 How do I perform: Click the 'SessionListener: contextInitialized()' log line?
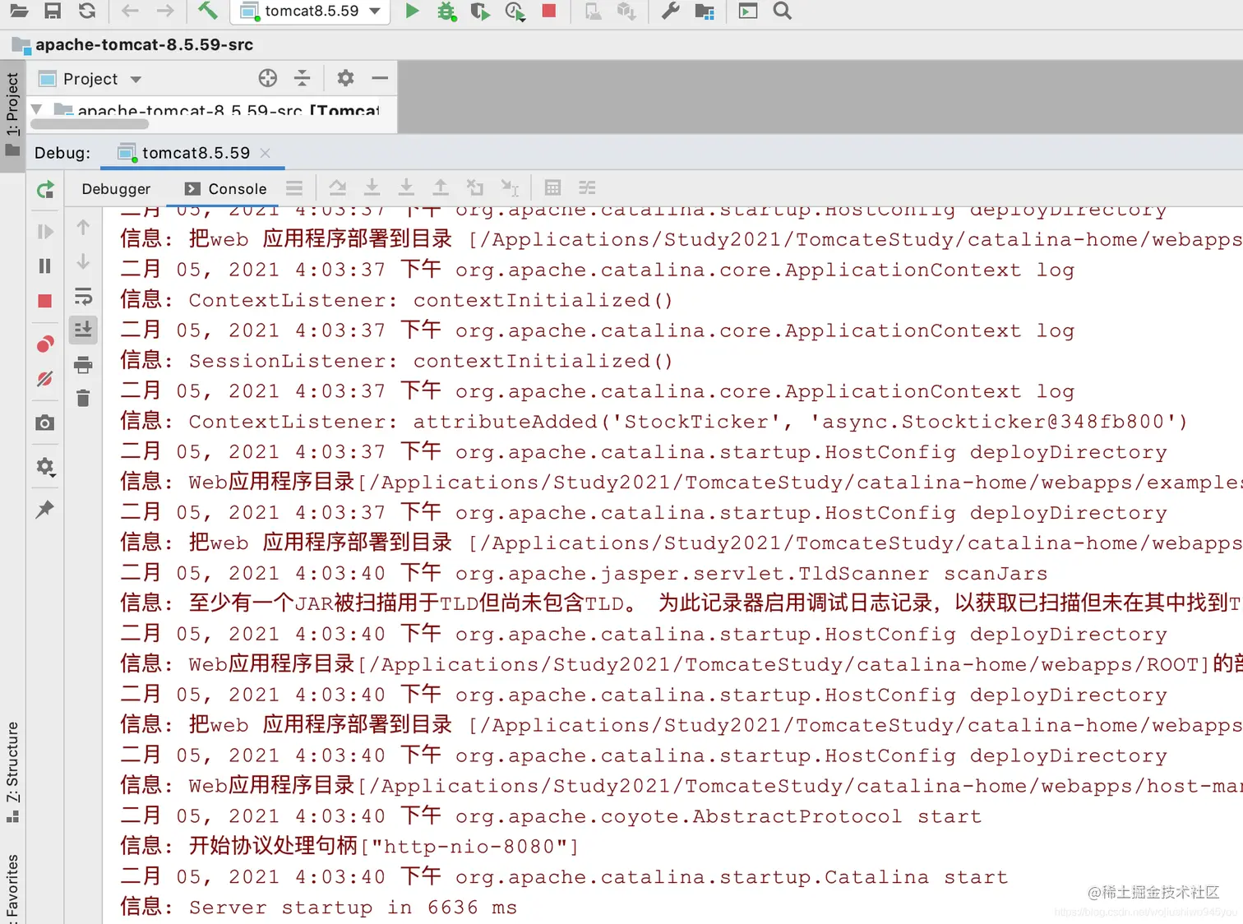tap(397, 361)
